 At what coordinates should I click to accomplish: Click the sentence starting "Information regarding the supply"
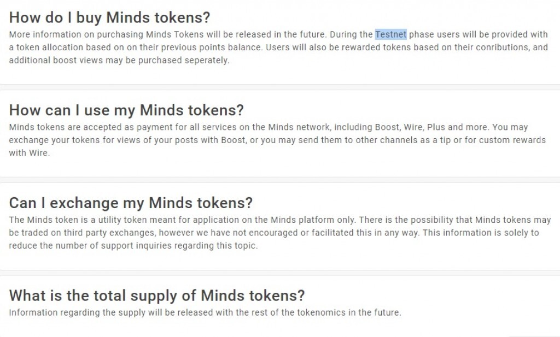pos(205,313)
